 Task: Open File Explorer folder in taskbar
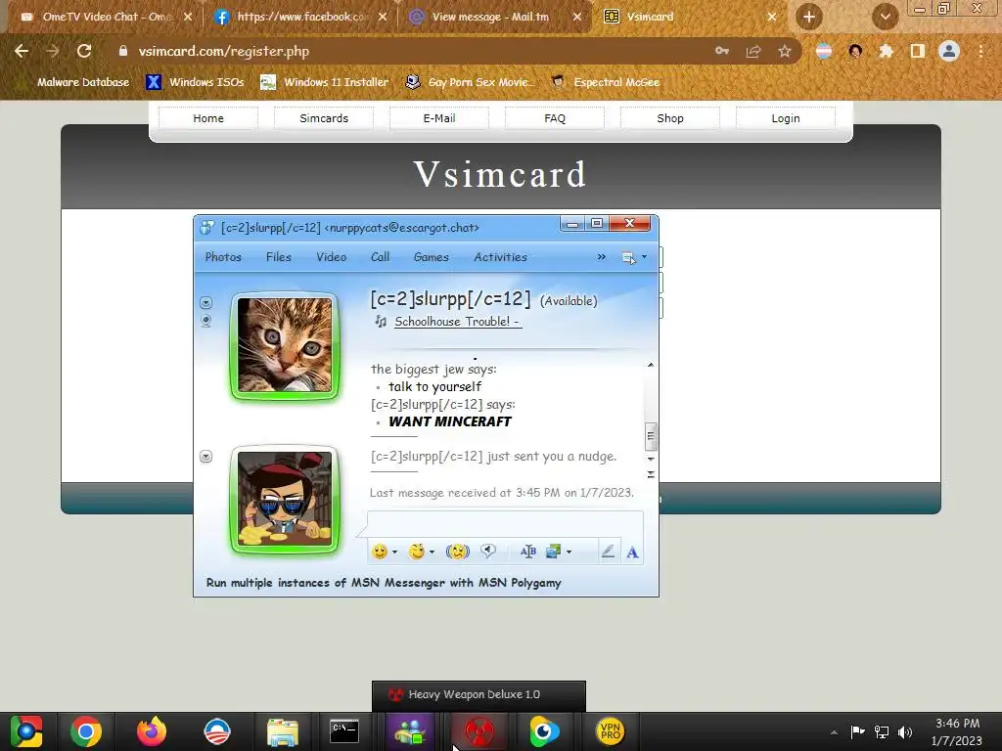click(283, 731)
